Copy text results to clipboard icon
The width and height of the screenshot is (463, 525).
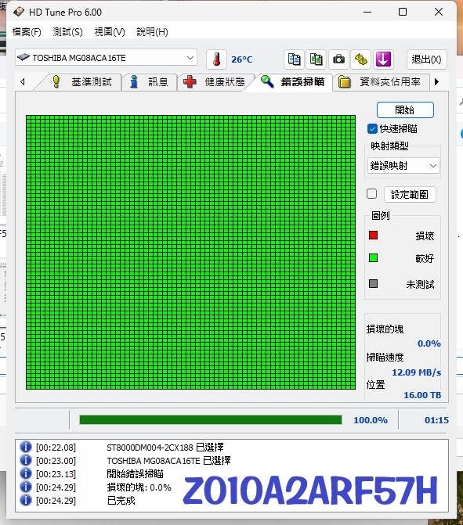tap(294, 59)
